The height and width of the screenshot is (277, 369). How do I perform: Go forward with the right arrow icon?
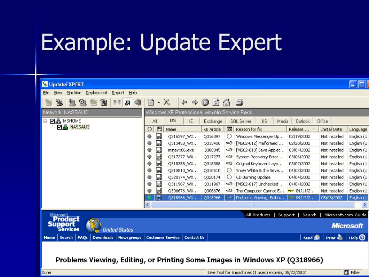coord(195,102)
